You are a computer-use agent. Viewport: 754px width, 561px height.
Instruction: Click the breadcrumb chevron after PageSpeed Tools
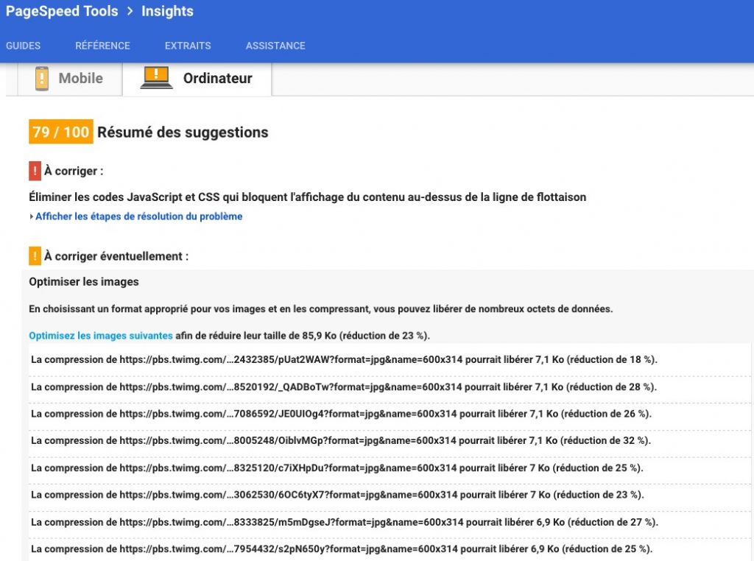(x=130, y=12)
